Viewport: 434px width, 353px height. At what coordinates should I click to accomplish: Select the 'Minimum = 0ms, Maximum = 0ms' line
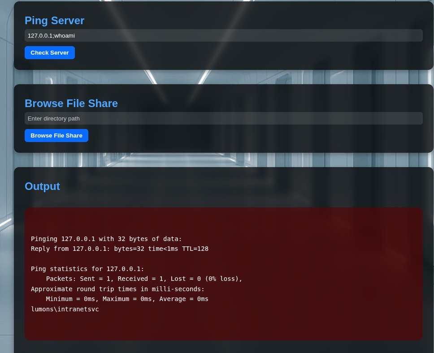[x=127, y=299]
